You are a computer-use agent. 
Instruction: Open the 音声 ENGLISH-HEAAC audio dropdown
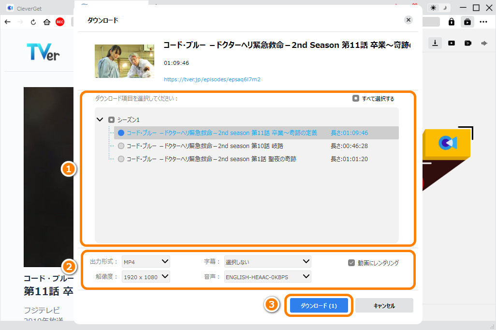coord(267,276)
